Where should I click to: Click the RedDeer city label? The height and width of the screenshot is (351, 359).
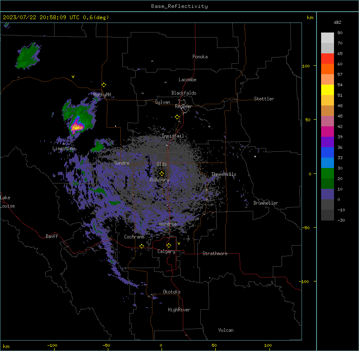coord(183,106)
